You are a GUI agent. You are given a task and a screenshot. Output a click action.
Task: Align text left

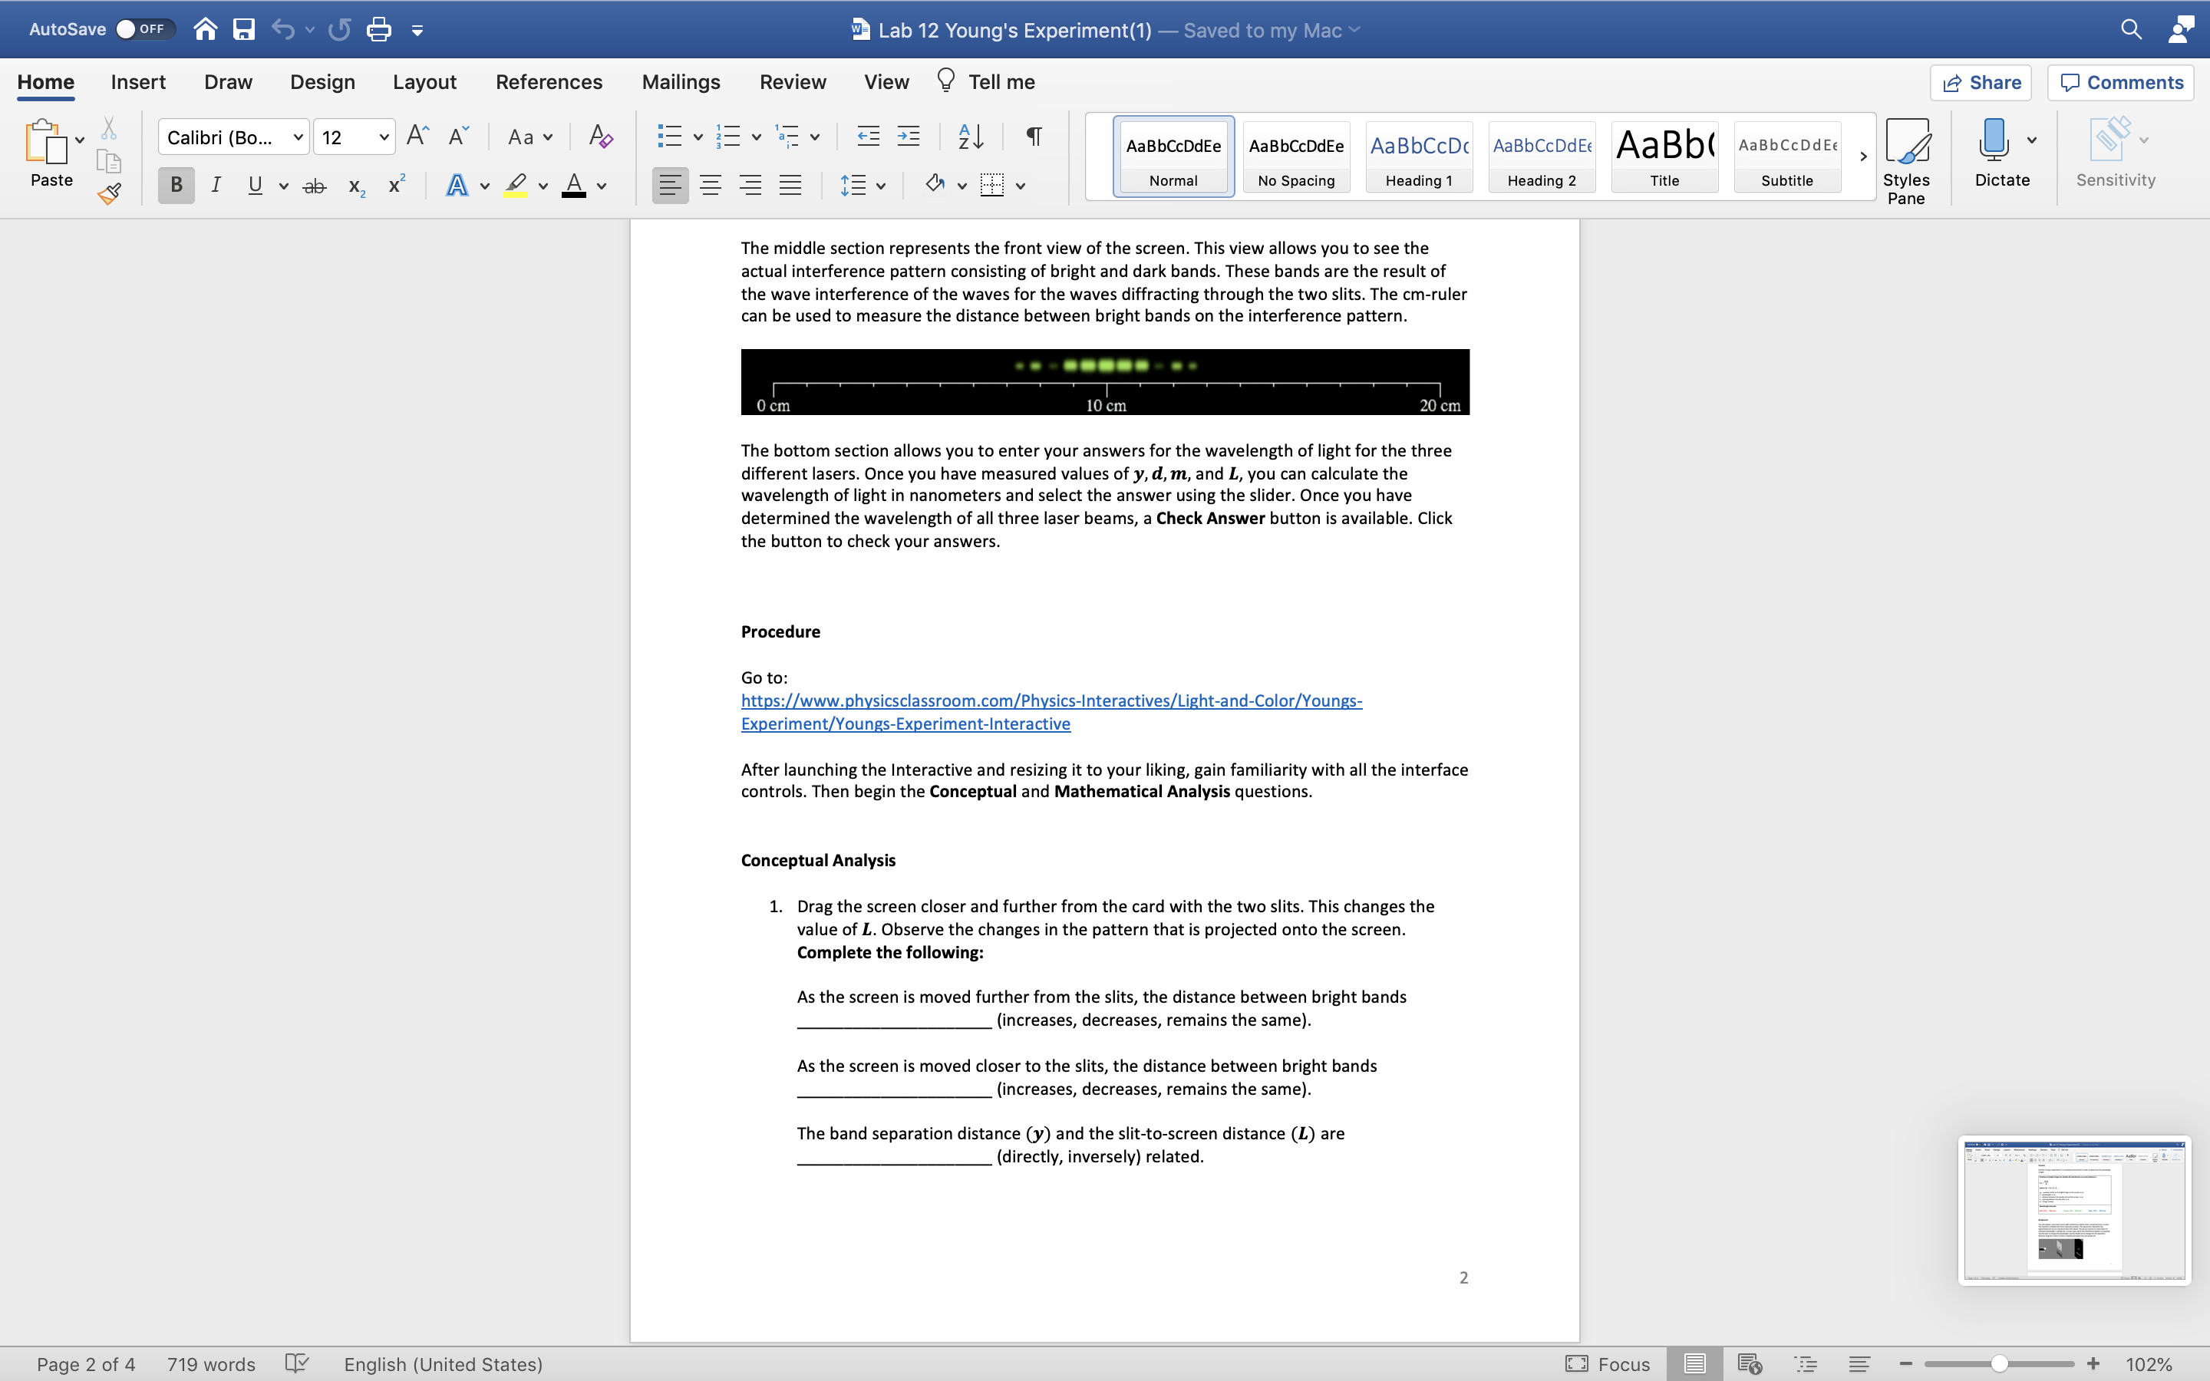pyautogui.click(x=671, y=186)
